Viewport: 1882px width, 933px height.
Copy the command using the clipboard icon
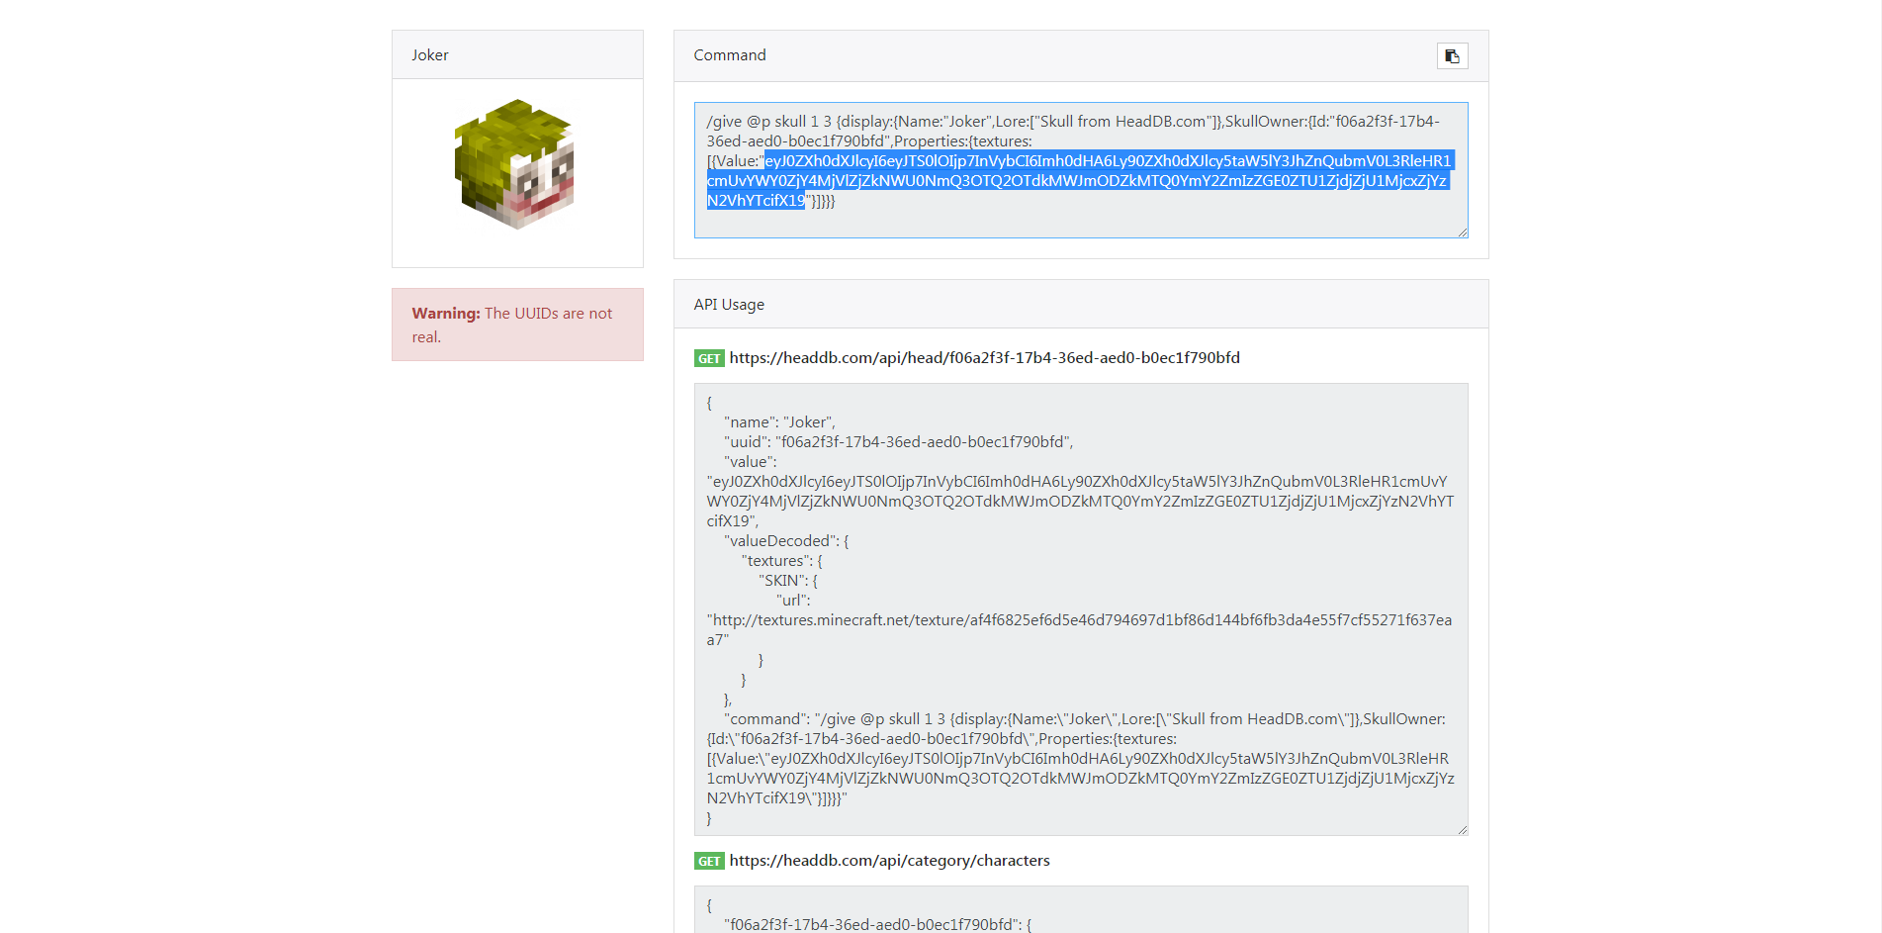[1452, 56]
